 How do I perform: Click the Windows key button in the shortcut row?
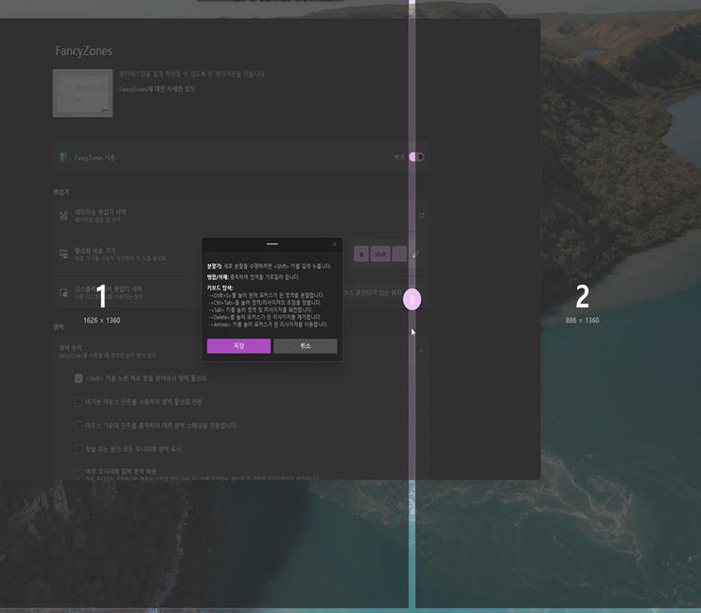(x=361, y=254)
